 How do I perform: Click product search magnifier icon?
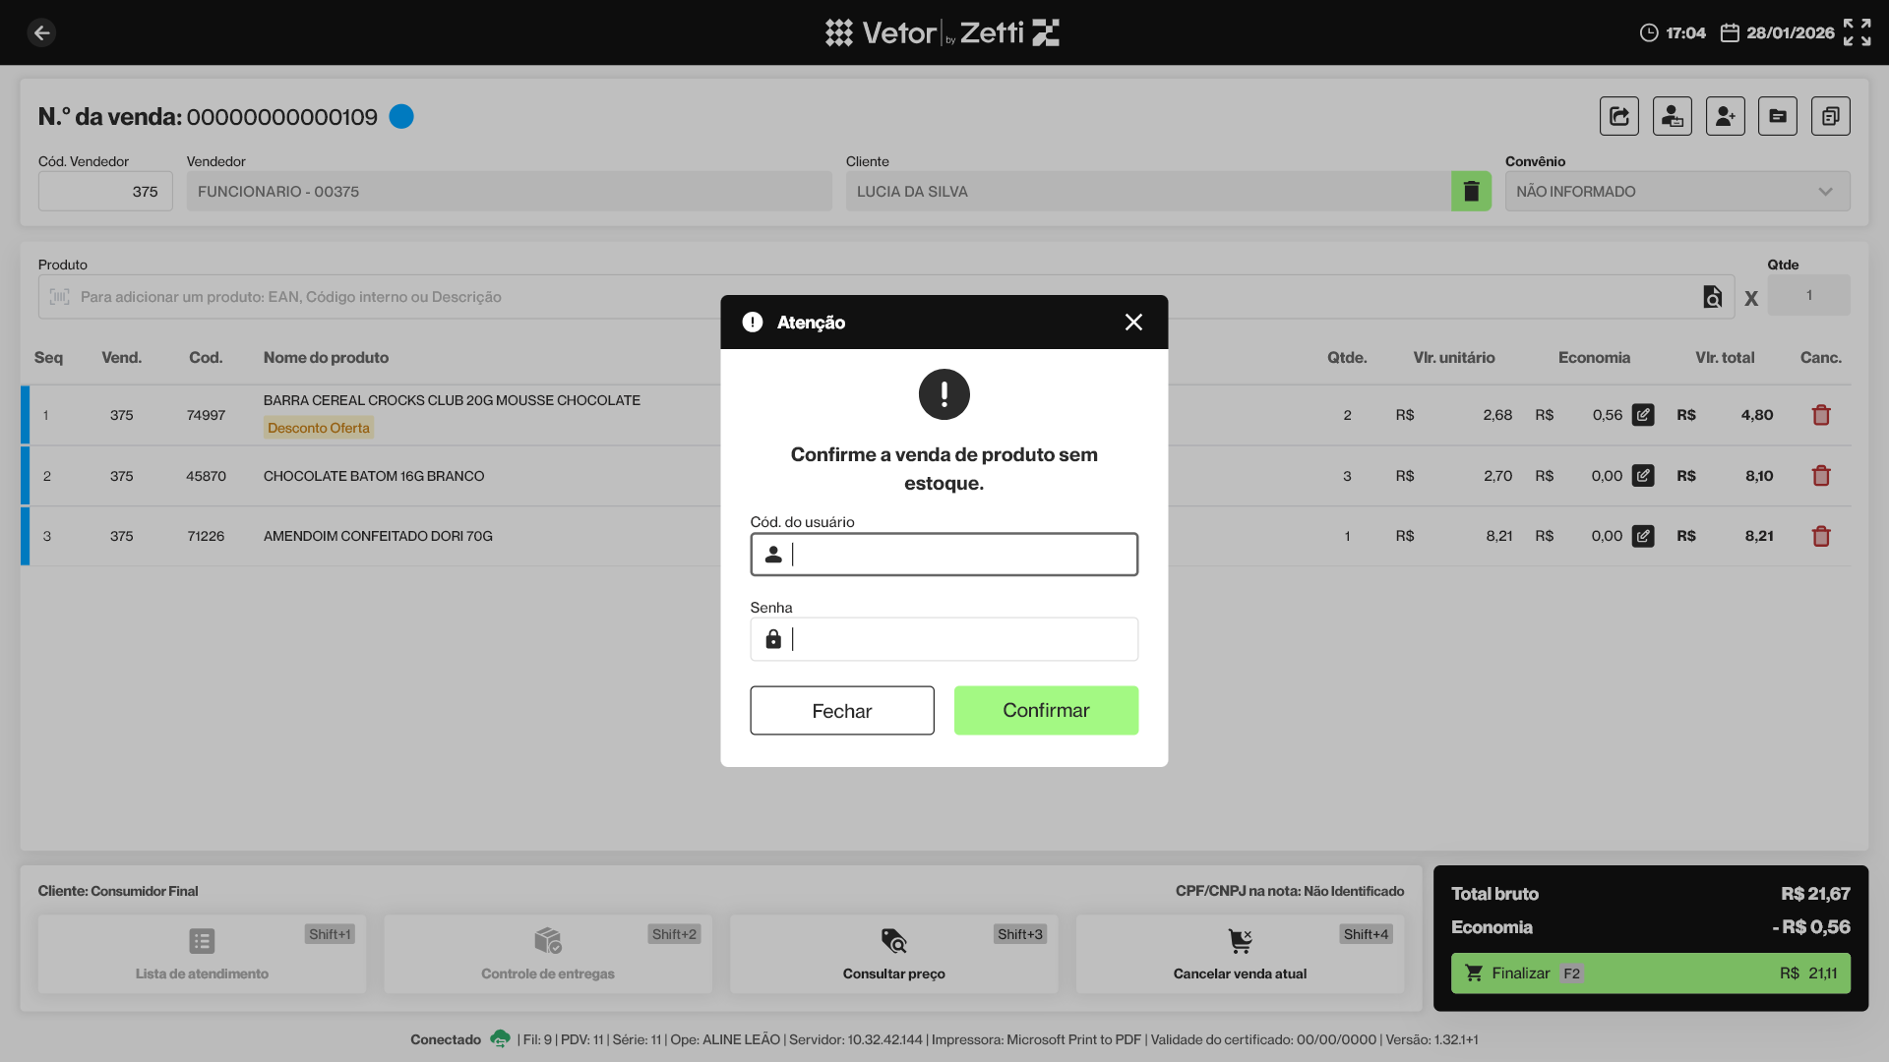pos(1712,297)
